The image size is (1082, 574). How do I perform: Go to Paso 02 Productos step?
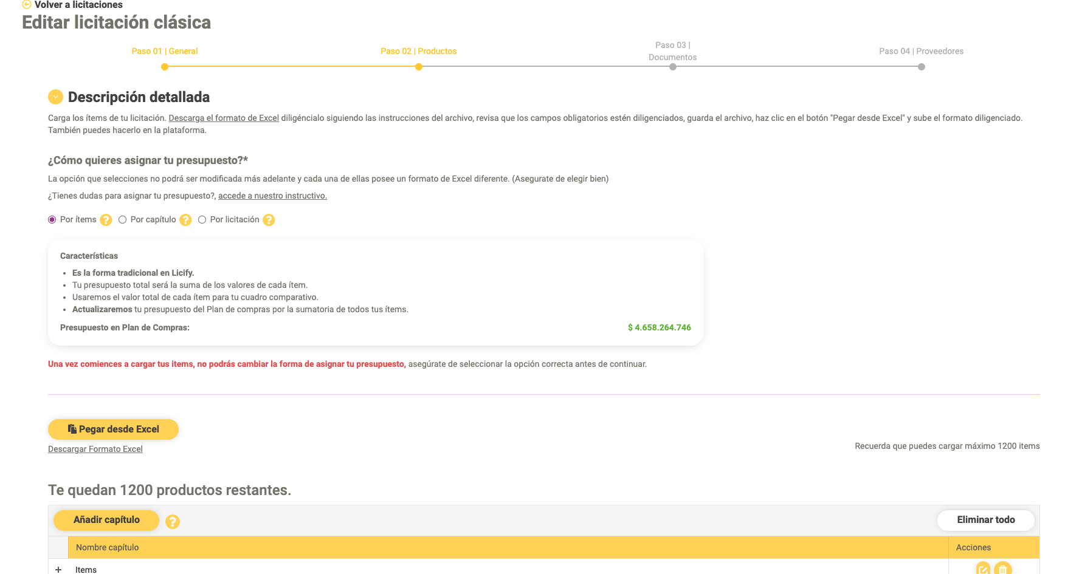[419, 51]
